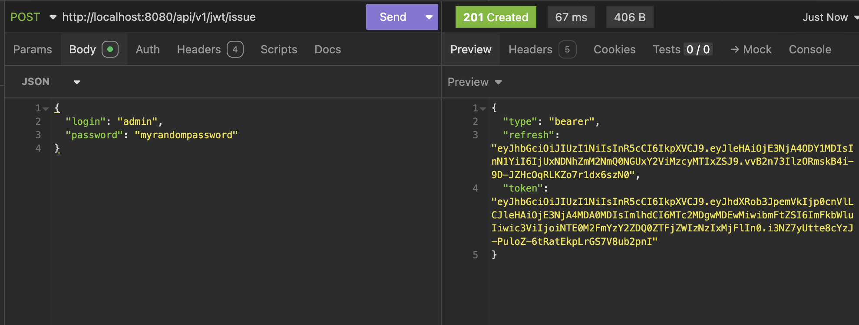Open the Console tab
The image size is (859, 325).
click(x=809, y=49)
